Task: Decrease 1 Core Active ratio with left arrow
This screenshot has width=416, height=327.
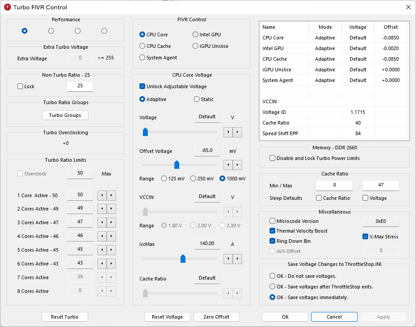Action: pos(102,195)
